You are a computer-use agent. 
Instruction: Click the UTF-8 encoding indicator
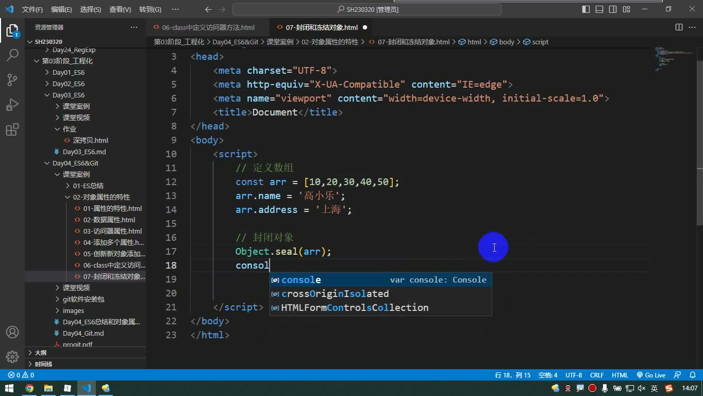(574, 375)
